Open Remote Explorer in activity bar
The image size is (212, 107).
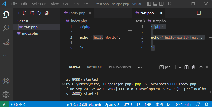6,42
